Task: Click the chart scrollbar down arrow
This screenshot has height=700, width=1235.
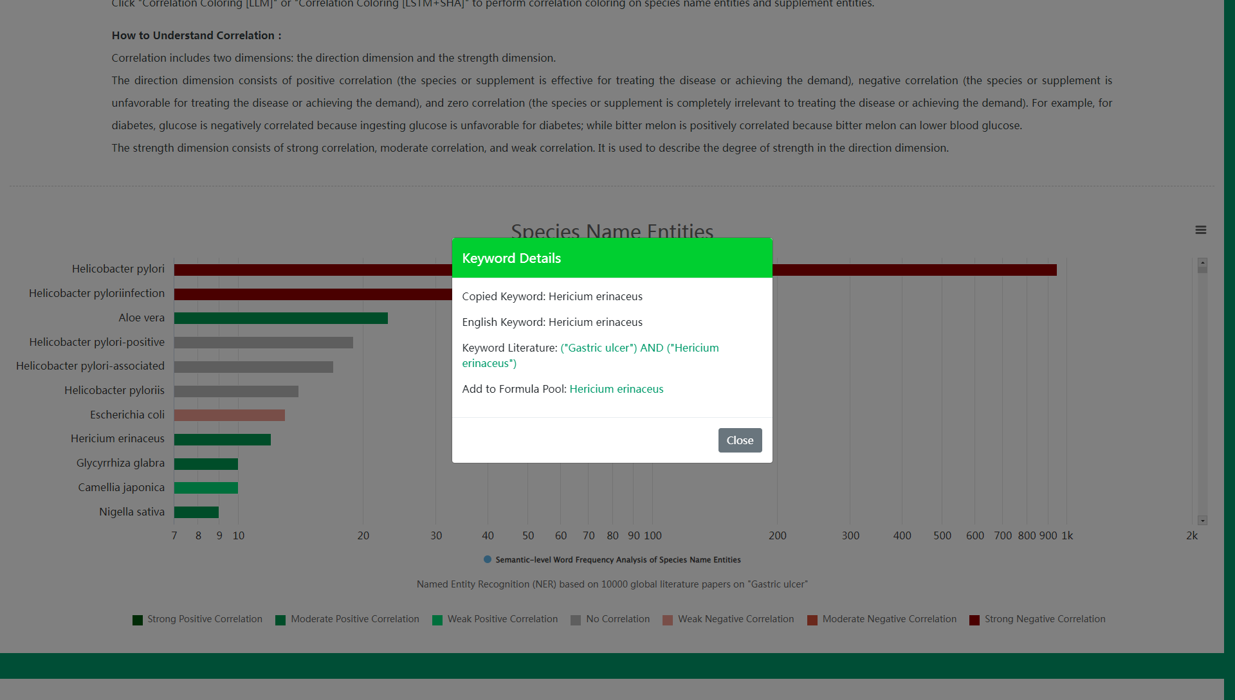Action: click(x=1202, y=520)
